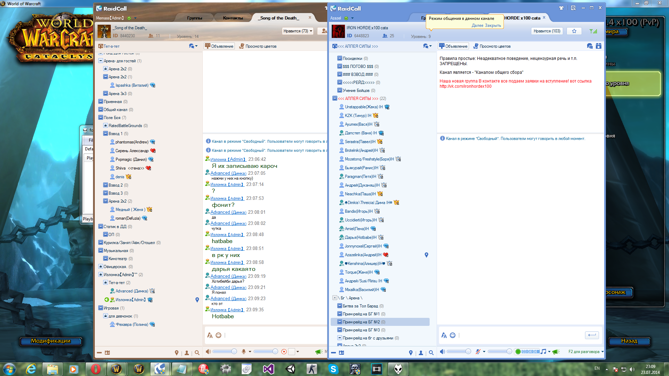669x376 pixels.
Task: Unmute microphone in right RaidCall window
Action: (478, 352)
